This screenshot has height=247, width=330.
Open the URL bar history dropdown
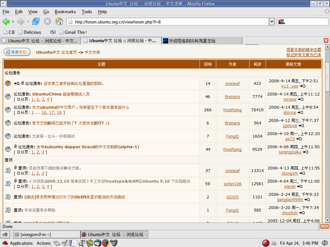click(x=272, y=22)
